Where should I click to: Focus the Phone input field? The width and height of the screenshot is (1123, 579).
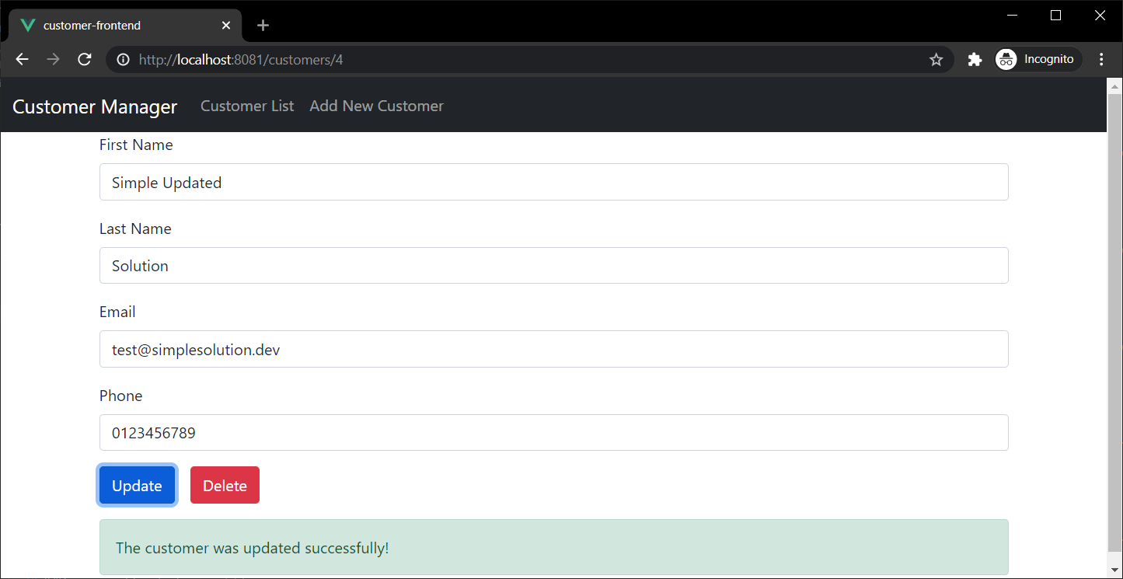click(553, 433)
